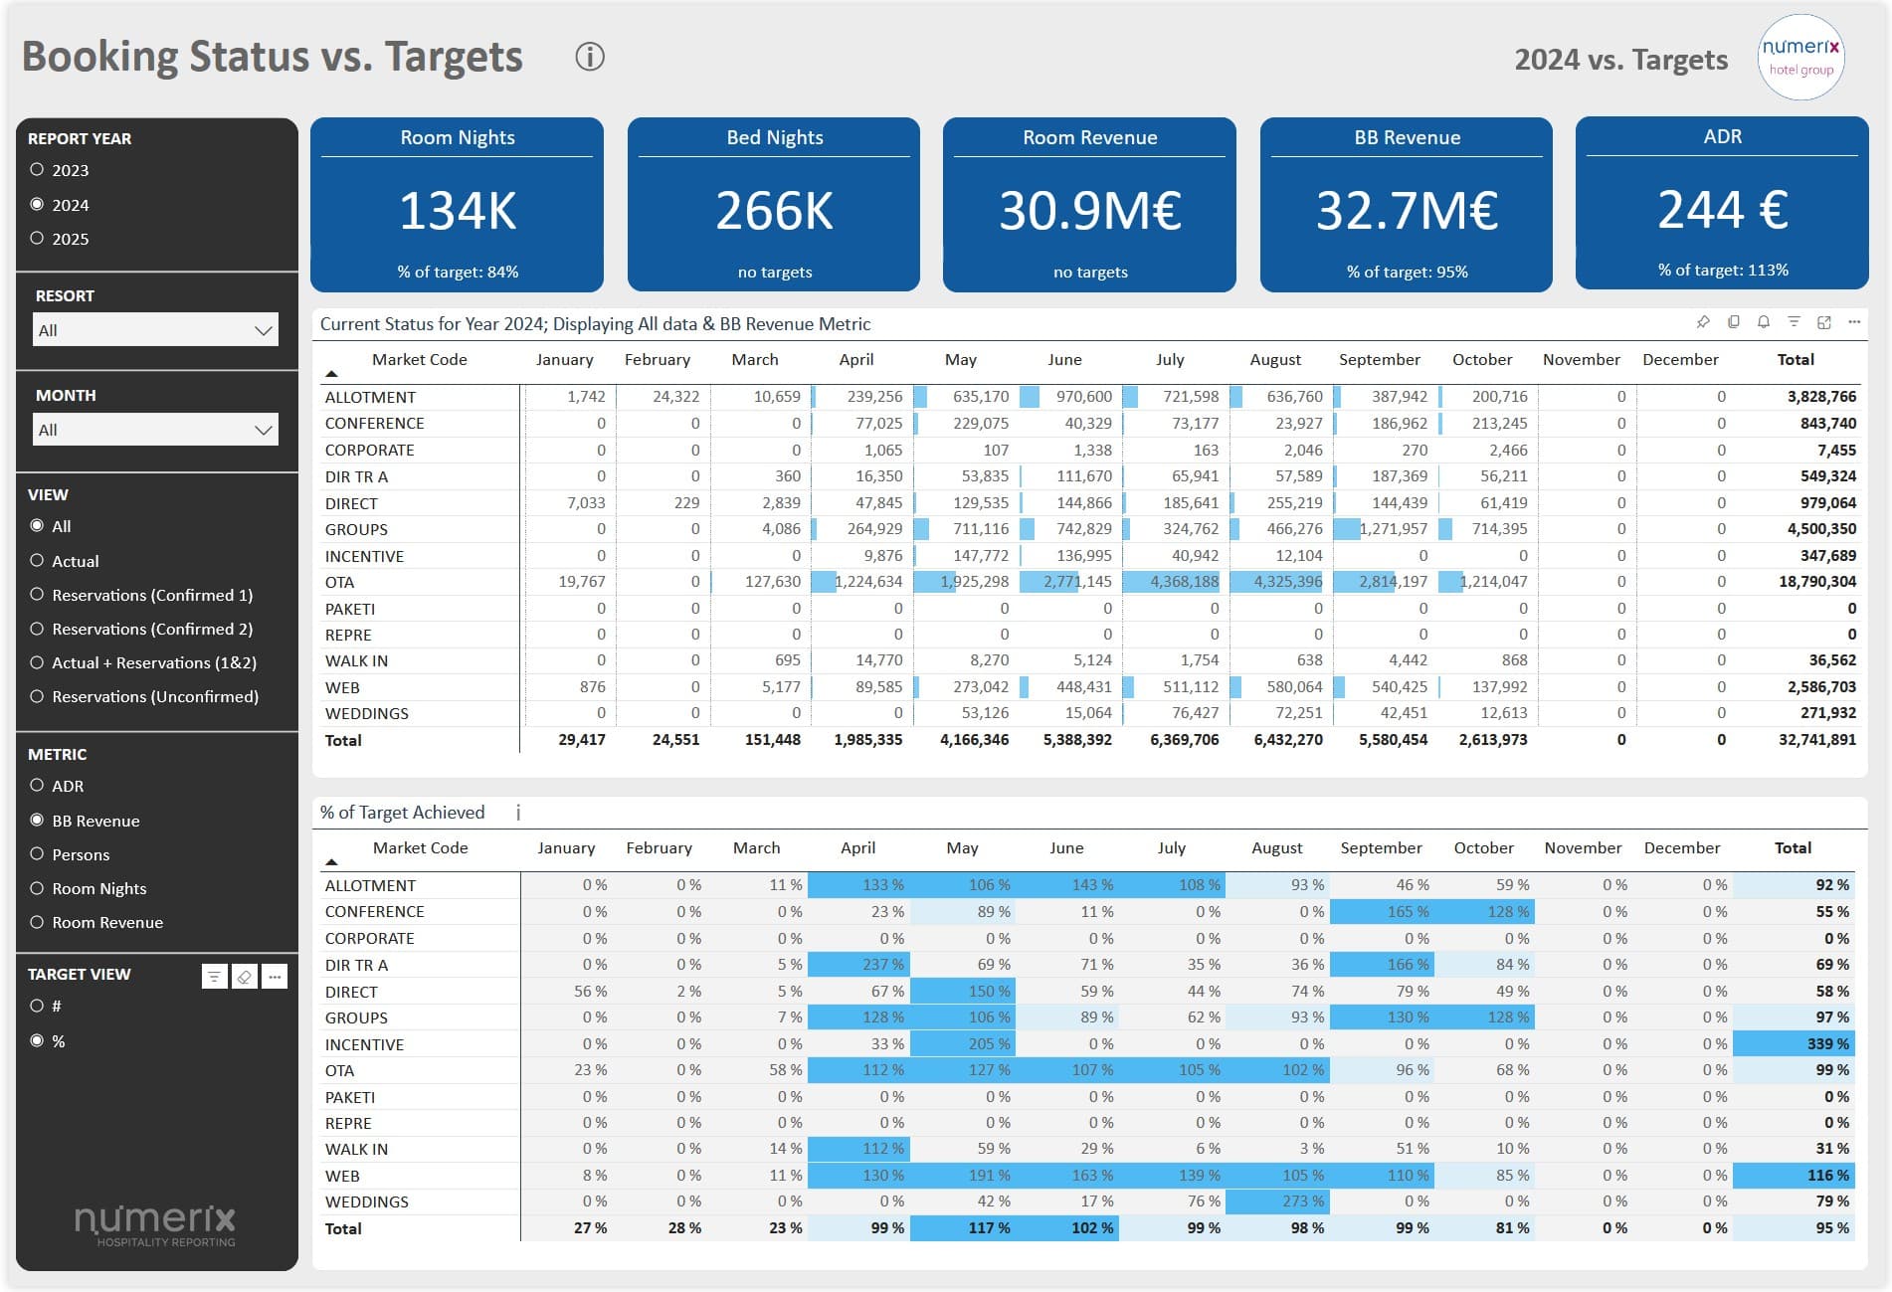Sort % of Target table by September column
The image size is (1892, 1292).
(x=1381, y=847)
